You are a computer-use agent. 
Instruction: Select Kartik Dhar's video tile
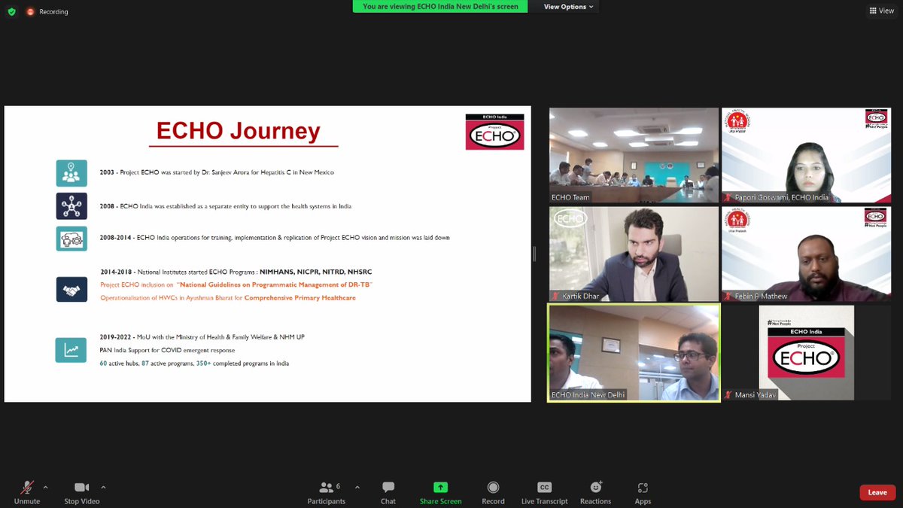pyautogui.click(x=634, y=254)
